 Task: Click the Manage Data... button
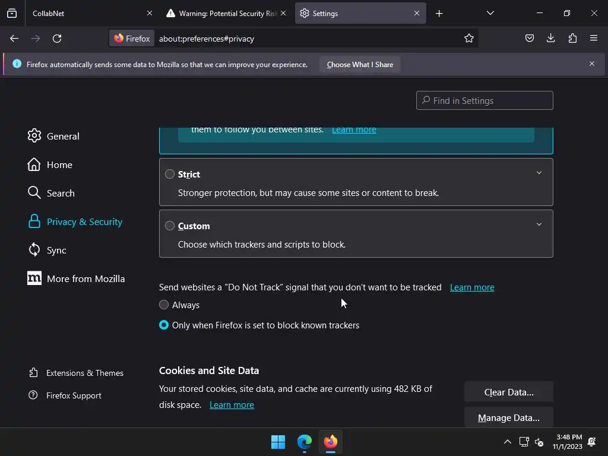pyautogui.click(x=508, y=417)
